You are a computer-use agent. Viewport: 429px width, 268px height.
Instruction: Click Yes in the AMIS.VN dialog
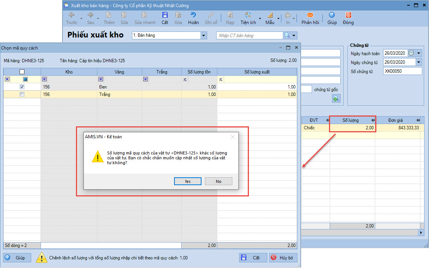[x=188, y=181]
